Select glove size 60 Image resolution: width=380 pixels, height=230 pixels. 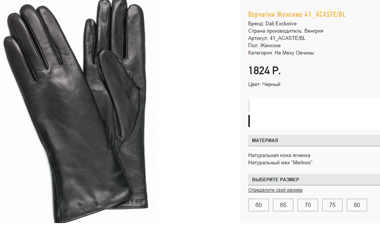(x=258, y=205)
